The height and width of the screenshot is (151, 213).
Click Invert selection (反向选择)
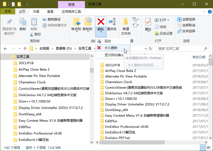(x=186, y=31)
